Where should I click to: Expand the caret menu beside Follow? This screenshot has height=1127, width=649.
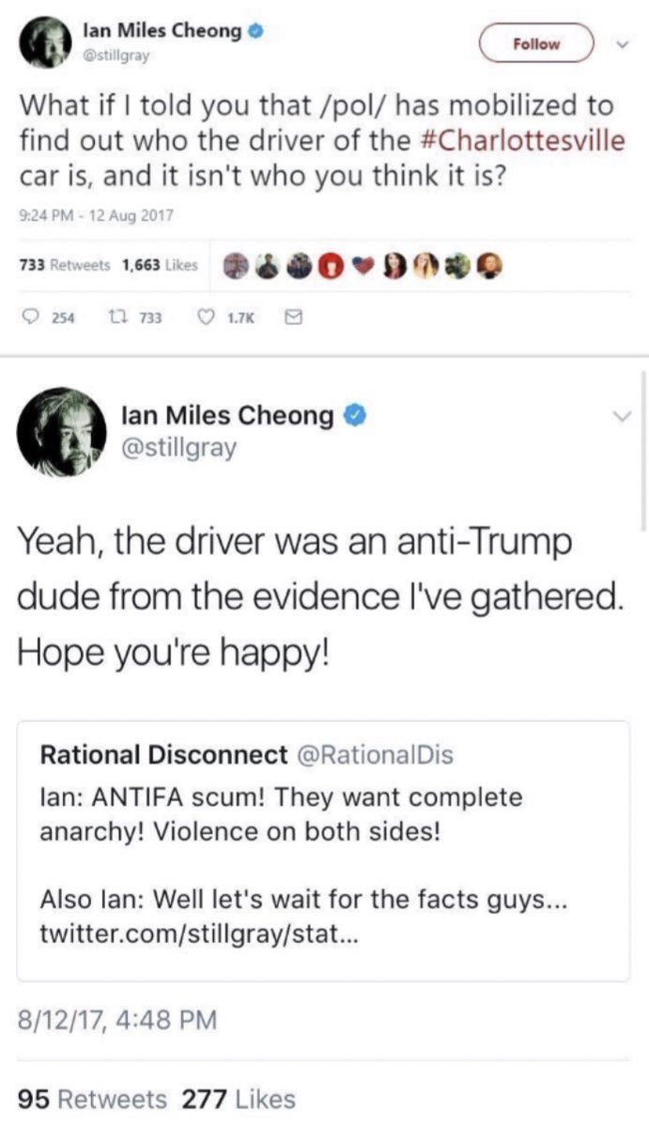tap(621, 42)
